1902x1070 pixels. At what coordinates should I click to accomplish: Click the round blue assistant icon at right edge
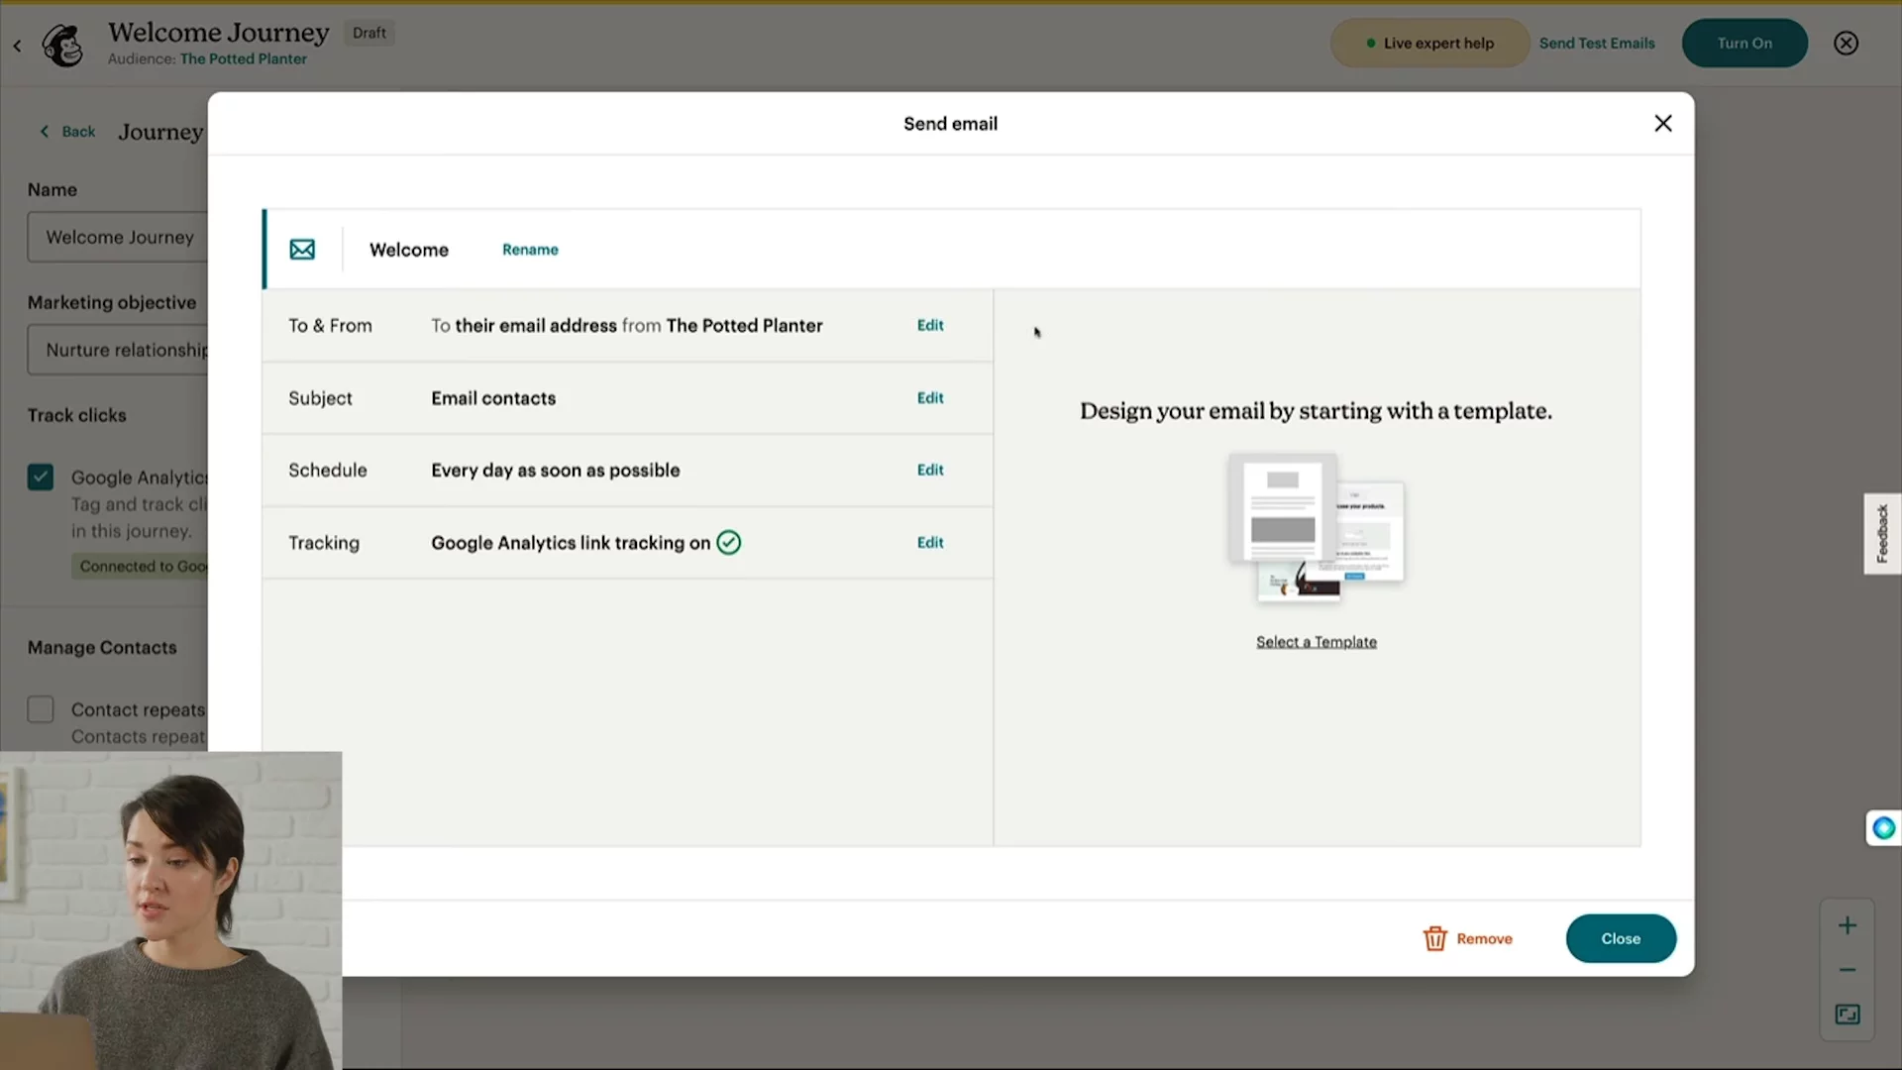pyautogui.click(x=1883, y=827)
